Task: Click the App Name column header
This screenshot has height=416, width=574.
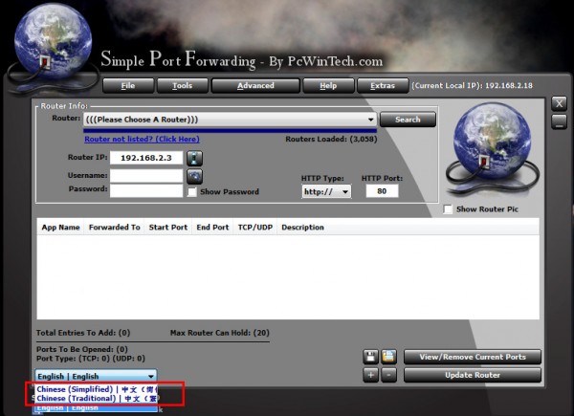Action: click(60, 228)
